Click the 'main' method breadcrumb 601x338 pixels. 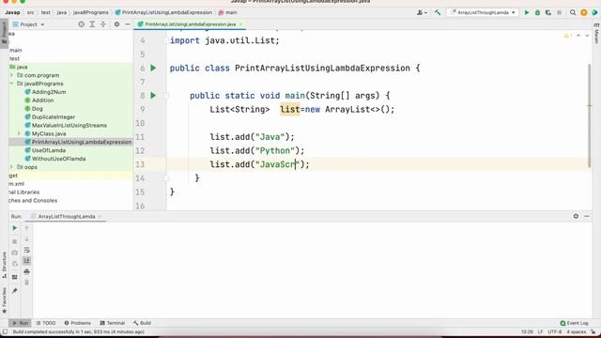[227, 12]
